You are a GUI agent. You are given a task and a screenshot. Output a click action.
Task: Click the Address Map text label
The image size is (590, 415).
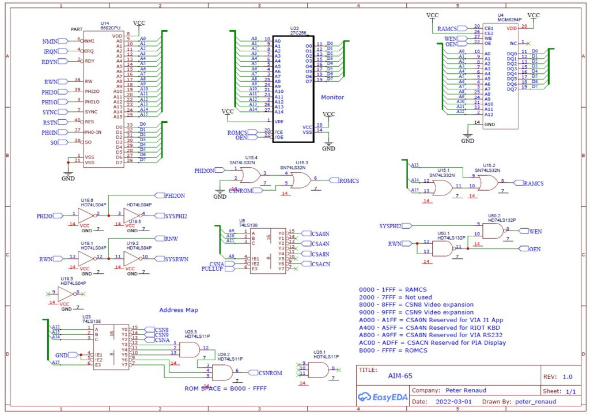(x=179, y=310)
